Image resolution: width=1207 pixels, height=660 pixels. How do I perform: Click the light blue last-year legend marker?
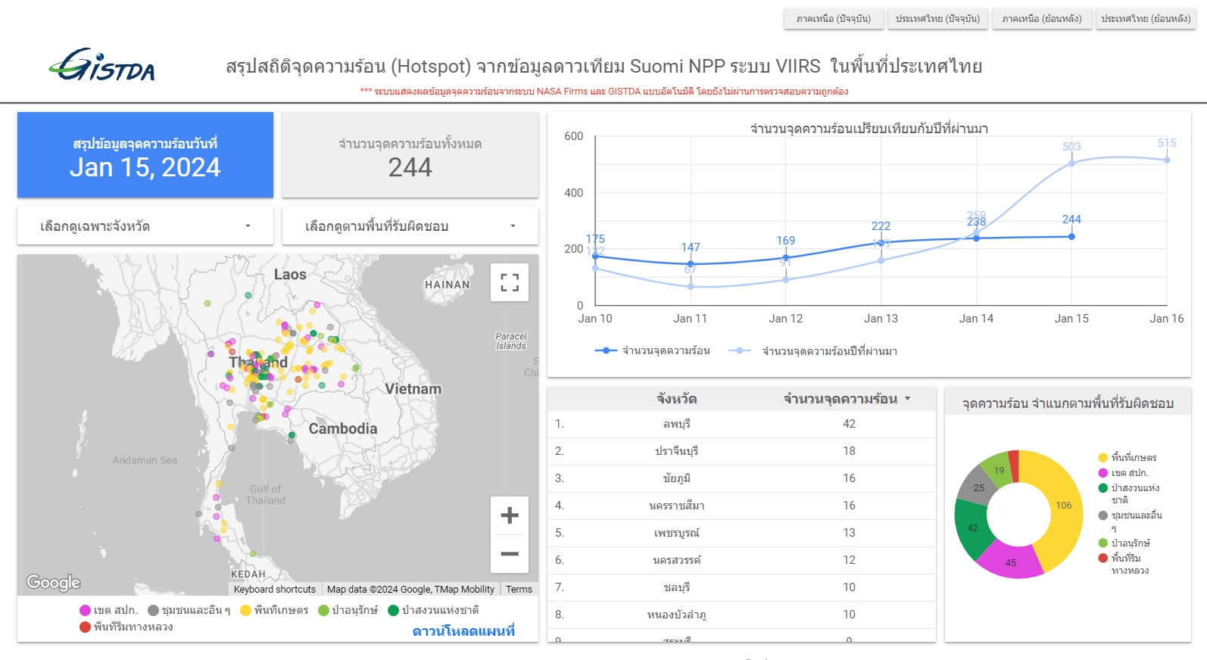739,350
